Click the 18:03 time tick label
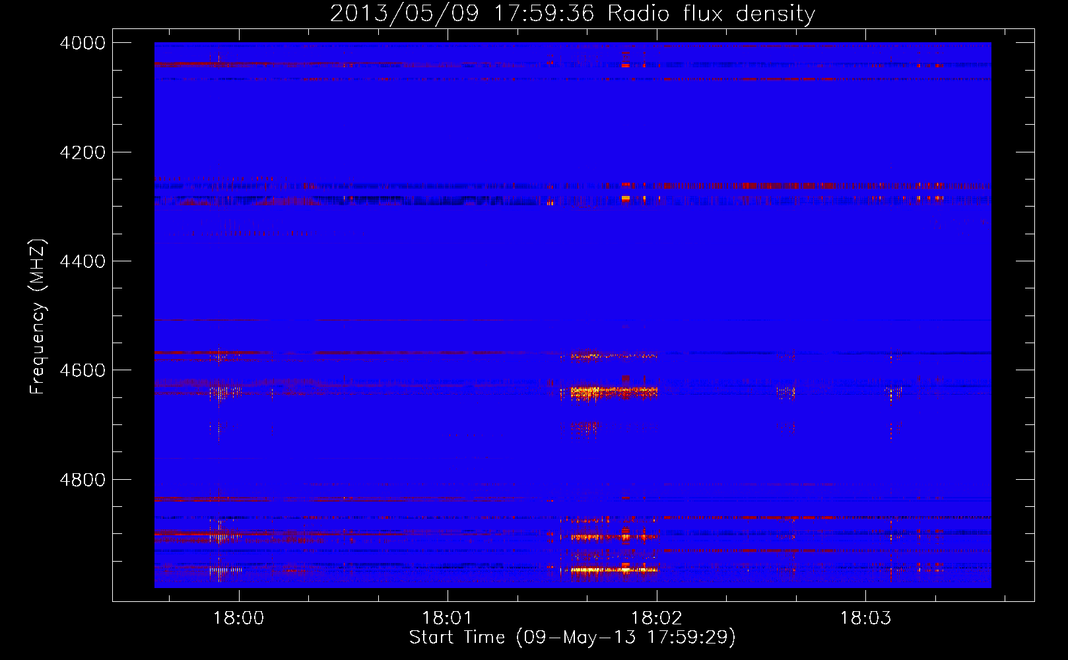Viewport: 1068px width, 660px height. pos(865,618)
